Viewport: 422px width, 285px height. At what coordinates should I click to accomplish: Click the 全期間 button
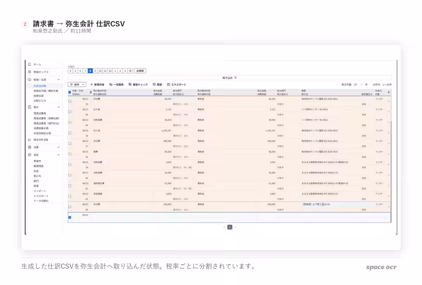click(140, 71)
